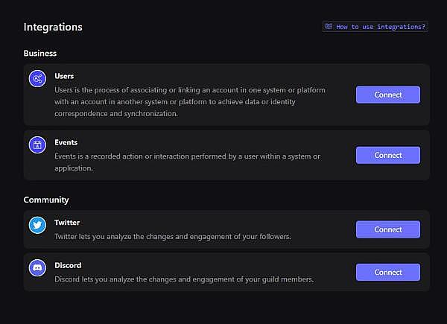Viewport: 447px width, 324px height.
Task: Click the Twitter followers description text
Action: 172,237
